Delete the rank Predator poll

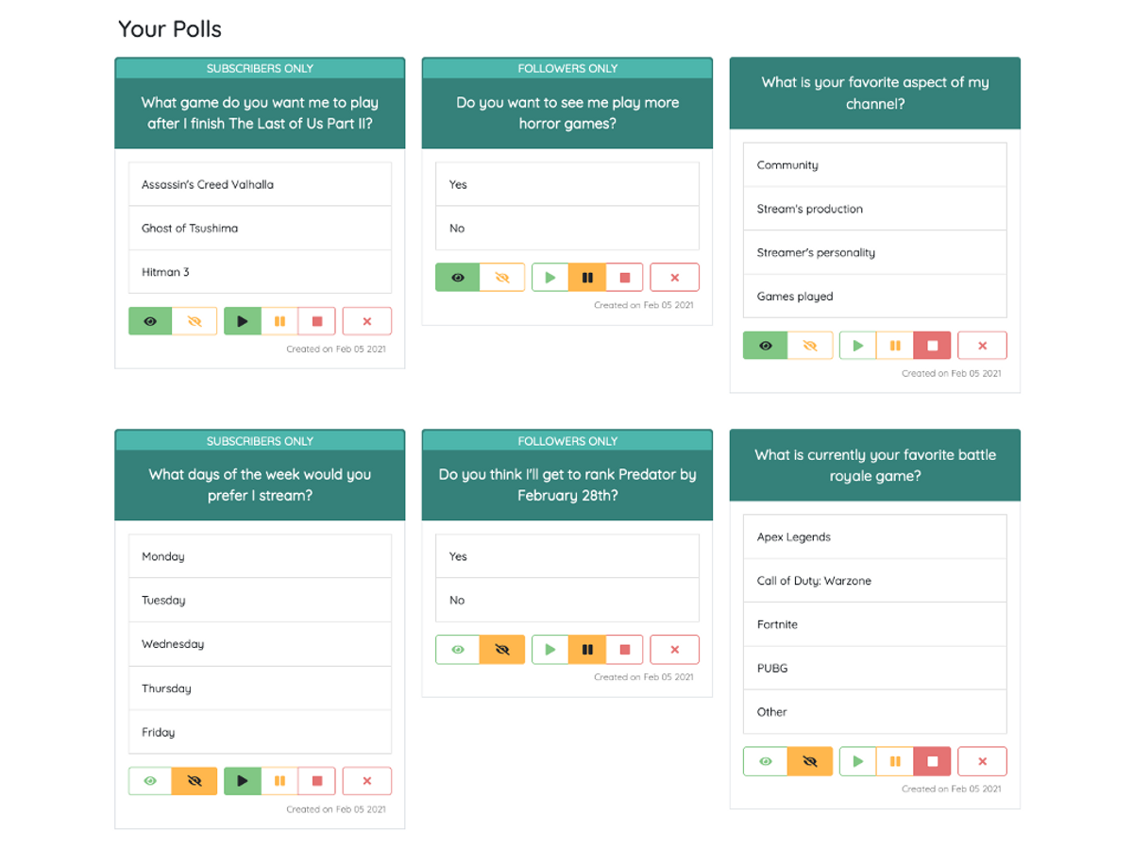click(674, 650)
